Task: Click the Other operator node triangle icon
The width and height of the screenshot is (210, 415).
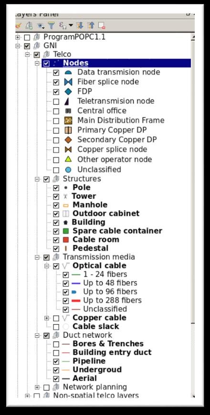Action: coord(68,160)
